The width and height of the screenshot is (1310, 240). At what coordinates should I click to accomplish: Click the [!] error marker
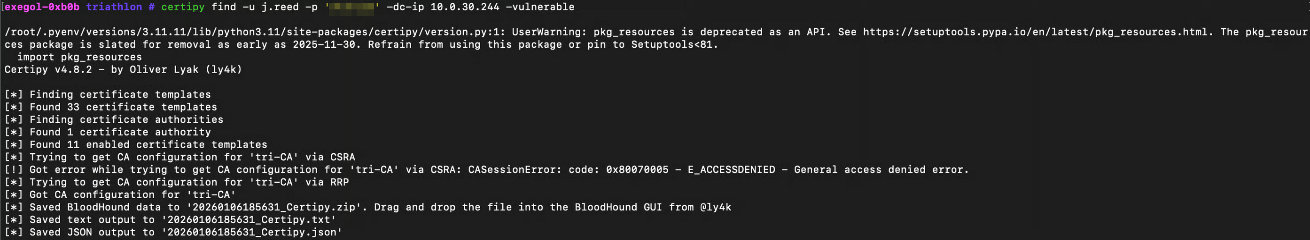click(14, 170)
